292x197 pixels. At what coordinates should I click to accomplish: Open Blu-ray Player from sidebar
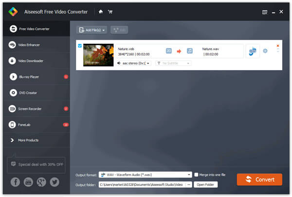click(x=36, y=77)
